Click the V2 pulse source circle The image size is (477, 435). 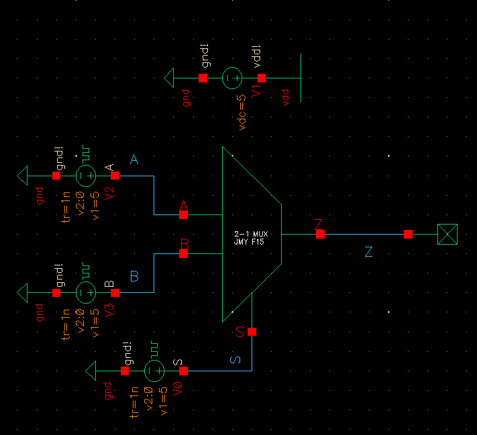[86, 176]
